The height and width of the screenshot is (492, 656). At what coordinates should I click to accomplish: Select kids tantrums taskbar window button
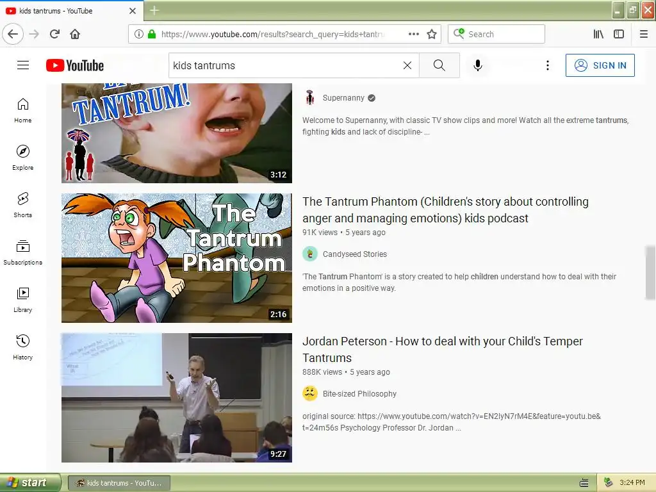click(119, 483)
